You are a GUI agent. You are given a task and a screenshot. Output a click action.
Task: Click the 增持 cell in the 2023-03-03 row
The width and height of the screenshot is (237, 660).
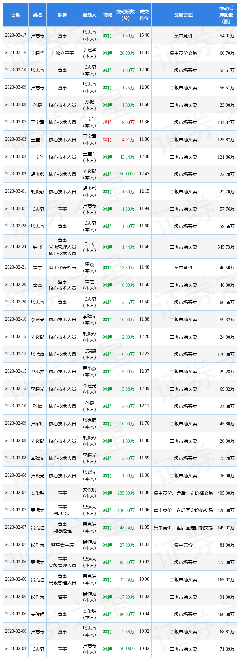click(108, 139)
